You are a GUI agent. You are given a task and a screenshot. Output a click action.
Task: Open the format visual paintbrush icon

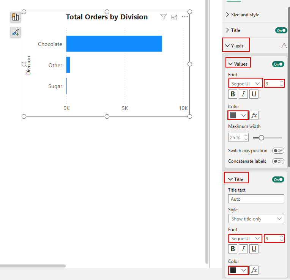[x=15, y=32]
